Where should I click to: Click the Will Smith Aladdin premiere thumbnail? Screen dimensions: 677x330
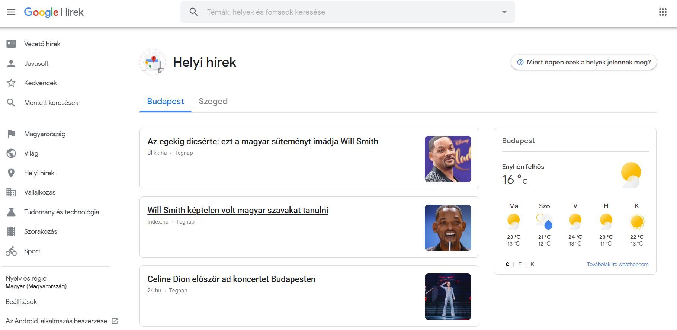pyautogui.click(x=448, y=159)
